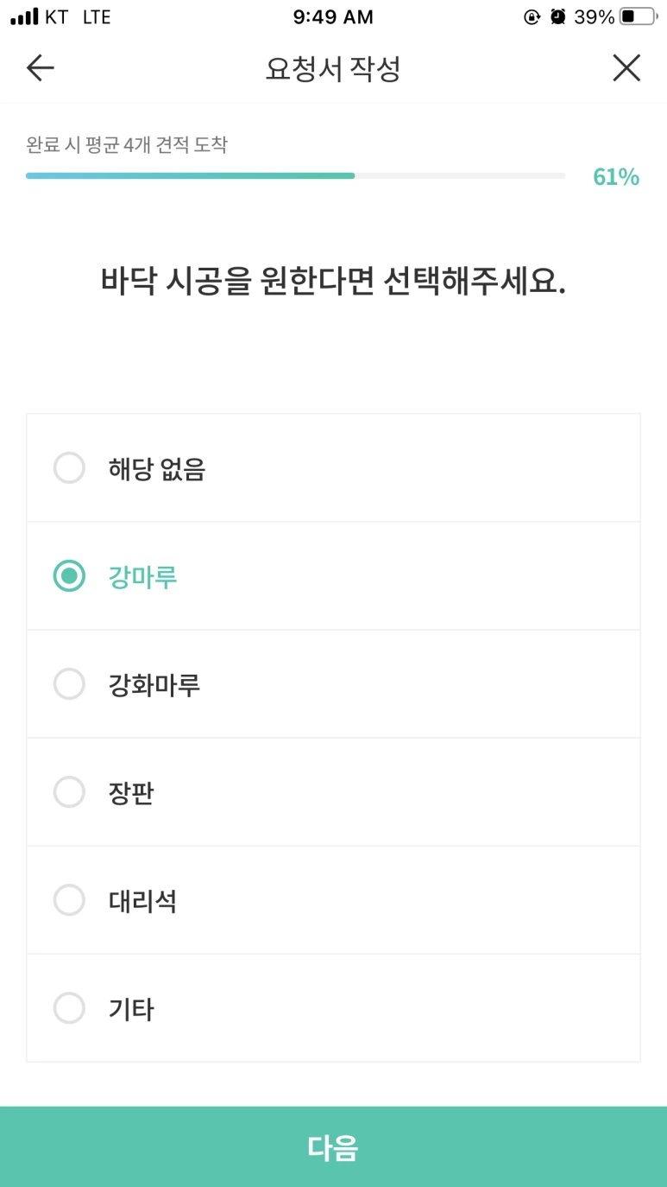Screen dimensions: 667x1187
Task: Tap the back arrow icon
Action: pyautogui.click(x=40, y=68)
